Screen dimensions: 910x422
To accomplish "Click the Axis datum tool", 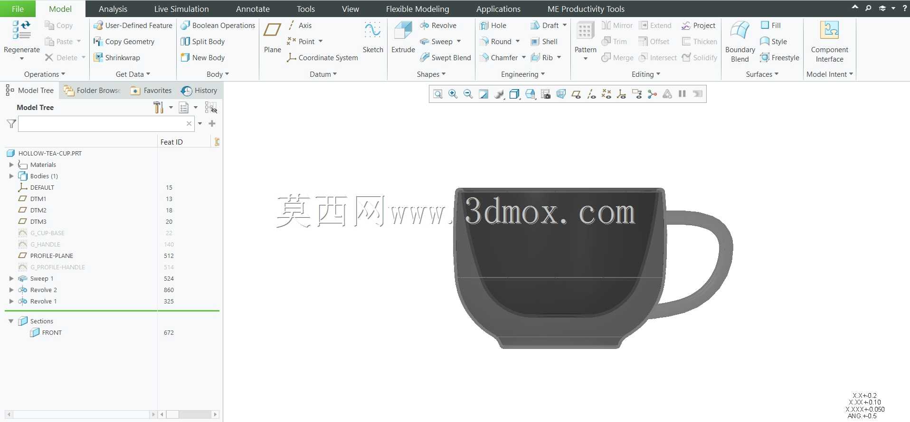I will pyautogui.click(x=300, y=26).
